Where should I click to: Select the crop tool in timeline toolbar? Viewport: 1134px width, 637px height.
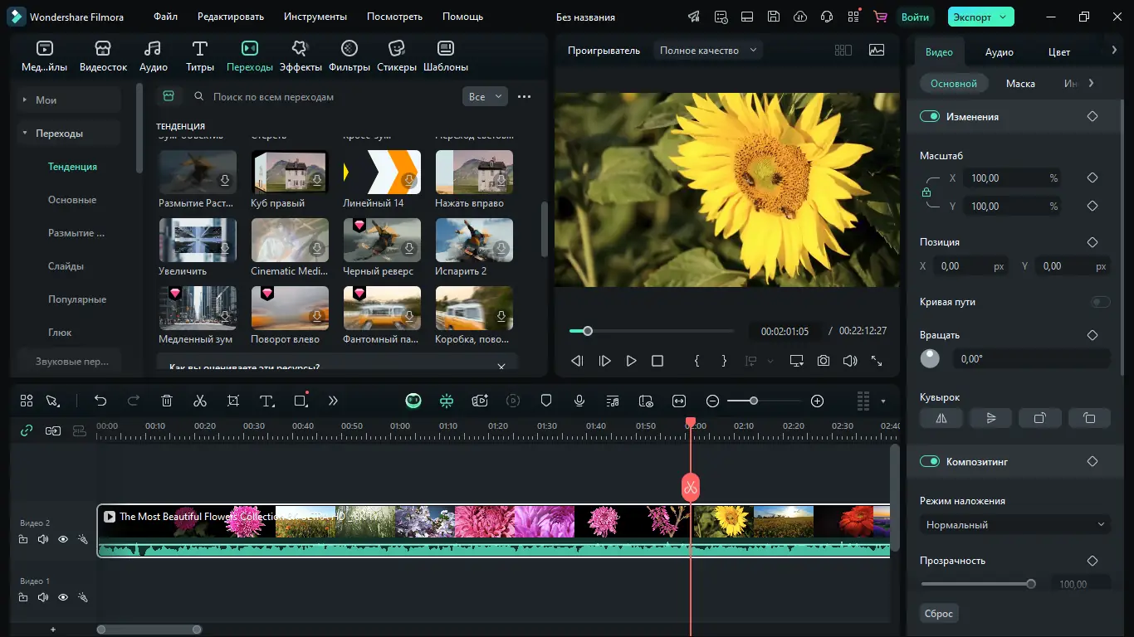[233, 401]
